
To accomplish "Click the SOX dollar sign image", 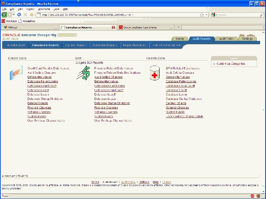I will click(83, 73).
